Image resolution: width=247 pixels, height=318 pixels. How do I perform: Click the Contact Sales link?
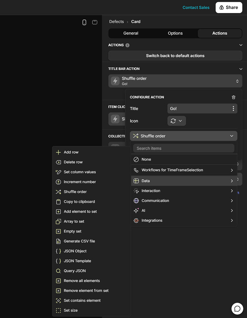(x=196, y=7)
